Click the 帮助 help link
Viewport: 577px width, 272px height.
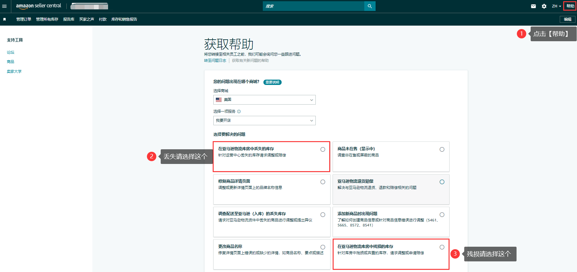[x=570, y=6]
